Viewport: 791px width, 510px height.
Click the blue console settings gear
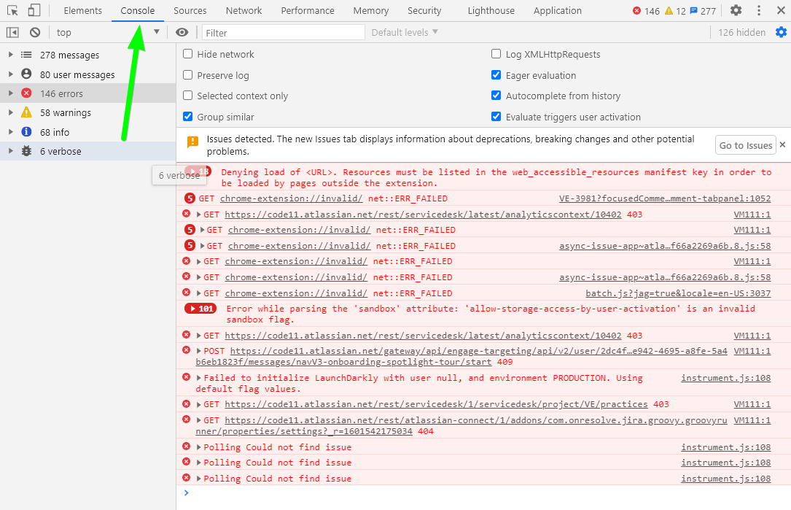(x=781, y=32)
